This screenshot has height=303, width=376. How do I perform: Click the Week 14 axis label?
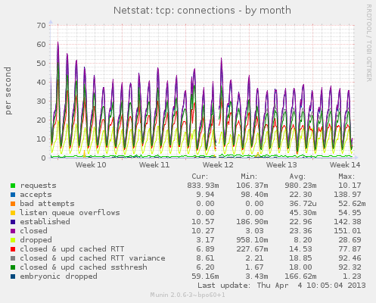click(345, 165)
